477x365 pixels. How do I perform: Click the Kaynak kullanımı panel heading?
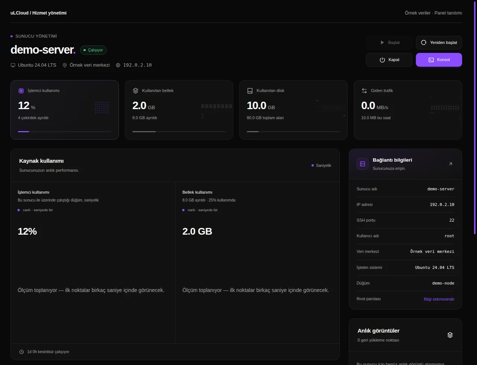tap(41, 161)
